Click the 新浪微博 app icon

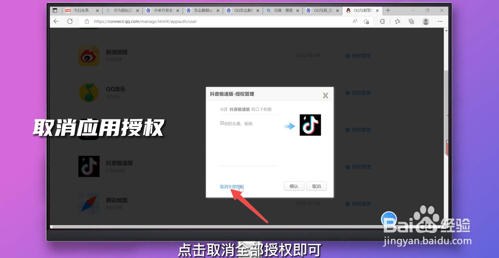point(89,56)
